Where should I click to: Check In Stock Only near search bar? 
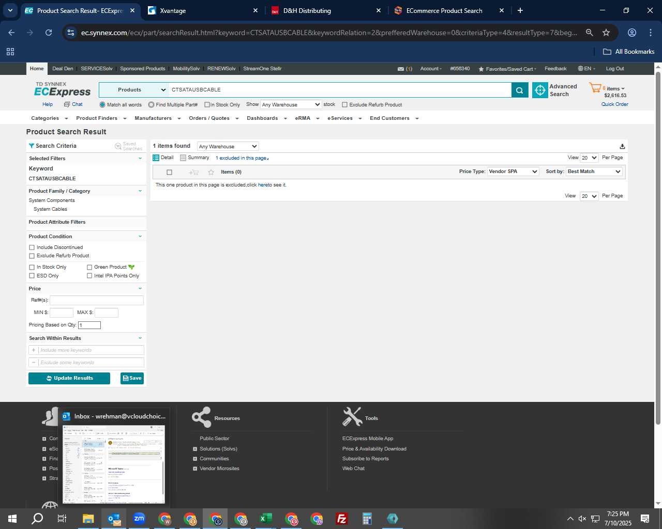click(x=207, y=105)
